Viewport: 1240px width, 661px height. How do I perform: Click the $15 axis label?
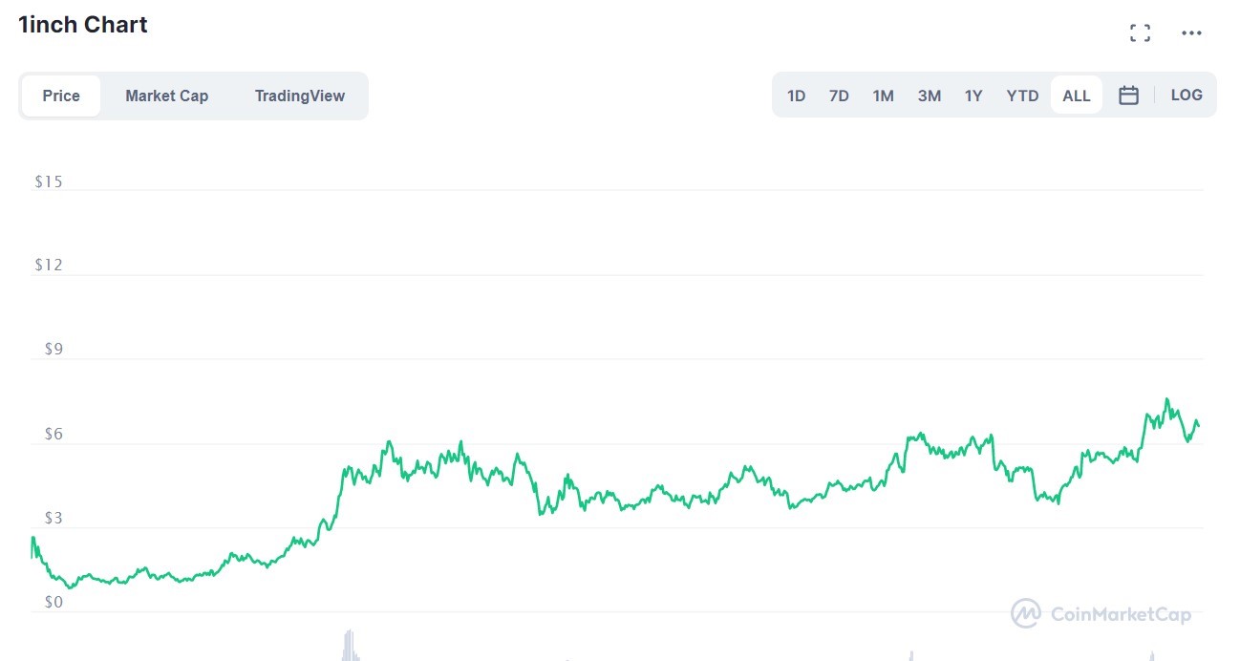pos(48,181)
